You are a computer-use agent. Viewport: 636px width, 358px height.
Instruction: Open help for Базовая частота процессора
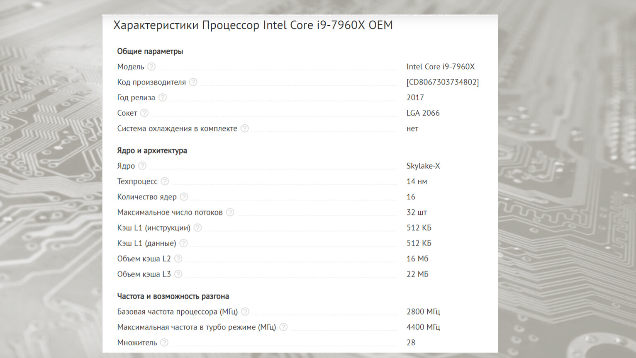pos(245,311)
